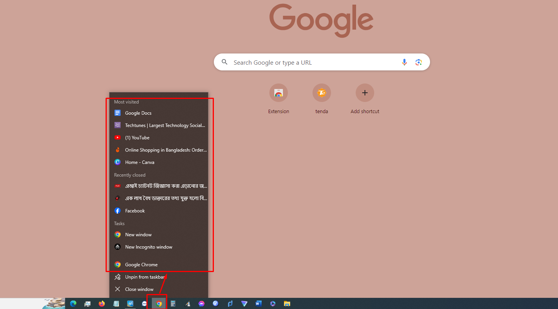This screenshot has width=558, height=309.
Task: Click the Add shortcut button
Action: click(365, 99)
